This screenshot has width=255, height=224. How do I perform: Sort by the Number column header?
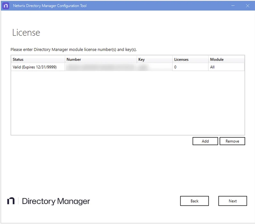coord(101,60)
